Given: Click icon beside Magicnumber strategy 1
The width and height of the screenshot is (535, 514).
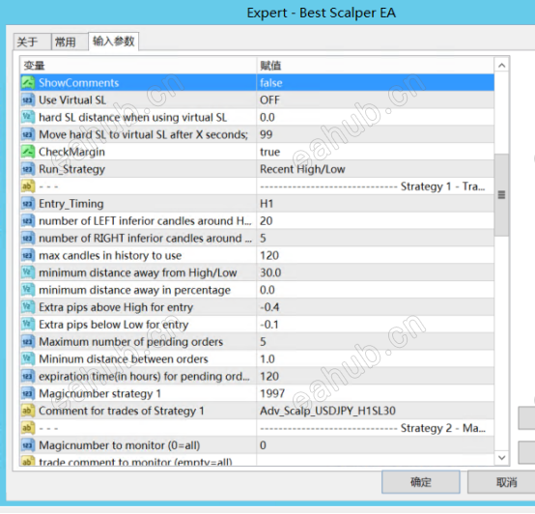Looking at the screenshot, I should coord(28,393).
